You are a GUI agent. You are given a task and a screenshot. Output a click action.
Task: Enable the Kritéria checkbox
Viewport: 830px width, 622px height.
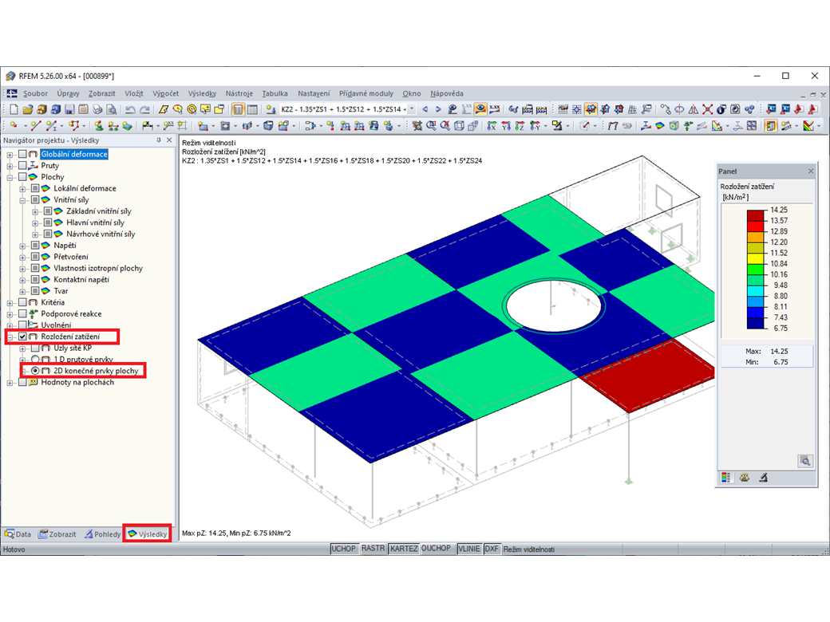23,302
